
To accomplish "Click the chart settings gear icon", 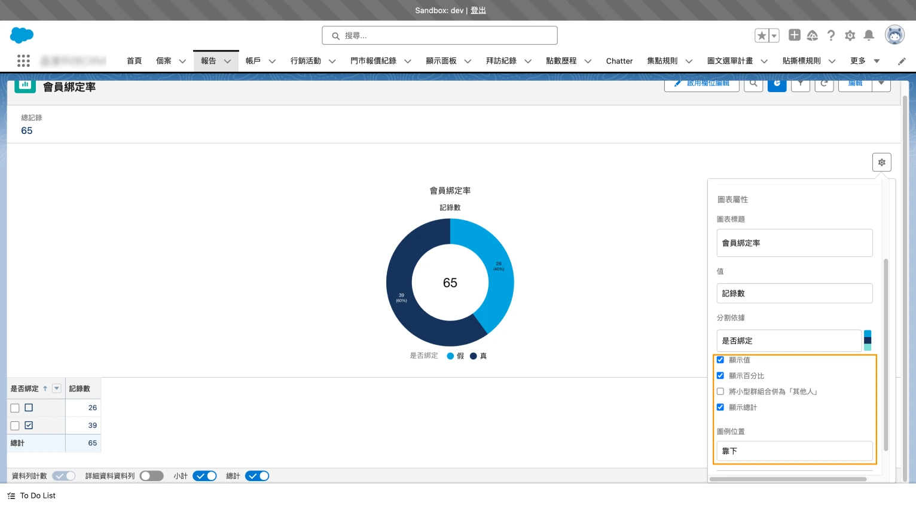I will (881, 163).
